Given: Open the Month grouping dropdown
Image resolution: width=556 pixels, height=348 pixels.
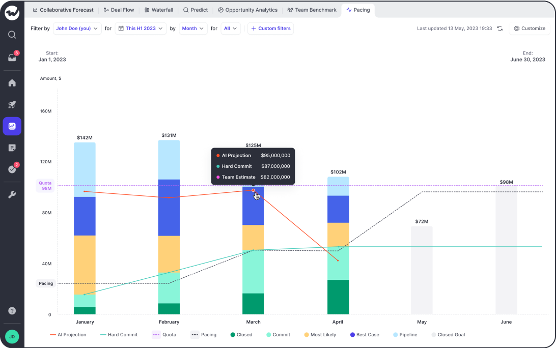Looking at the screenshot, I should 193,28.
